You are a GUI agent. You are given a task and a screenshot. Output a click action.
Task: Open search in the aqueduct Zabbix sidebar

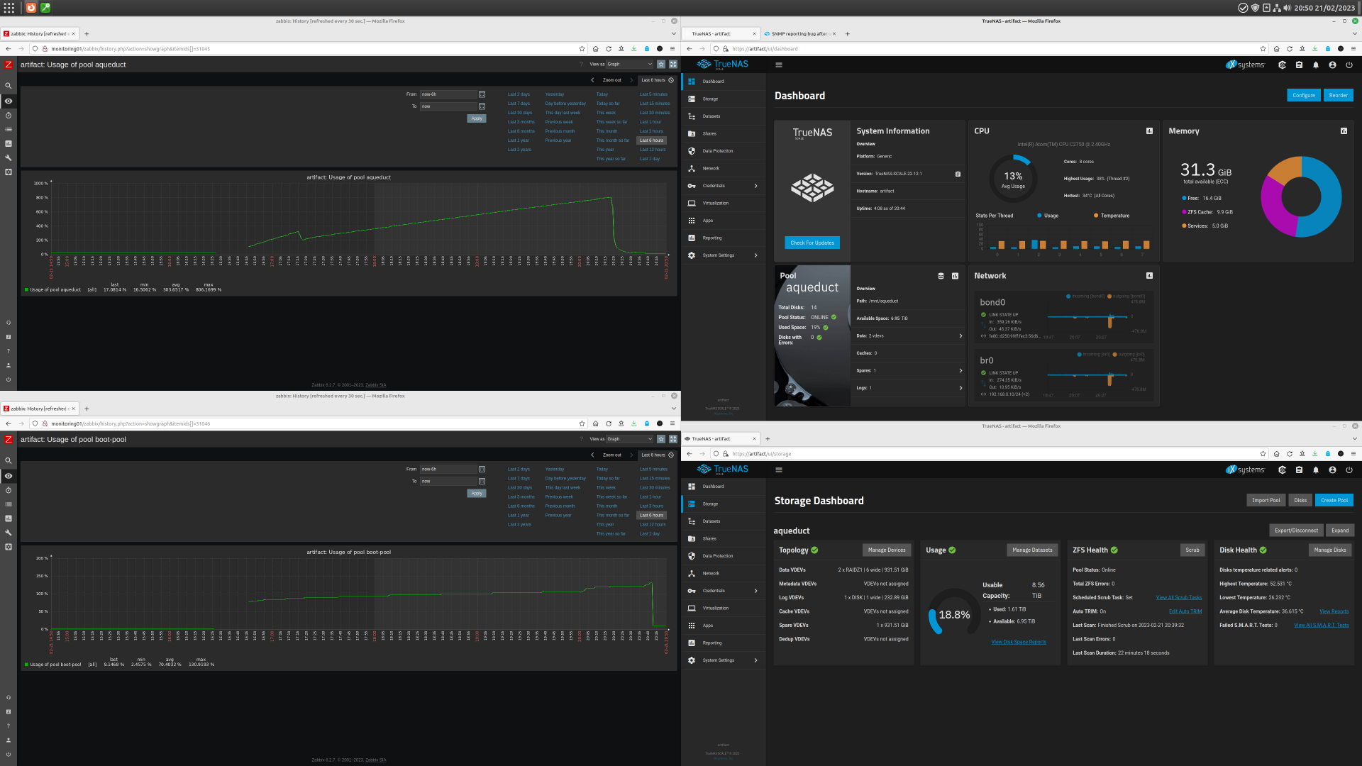click(x=9, y=86)
